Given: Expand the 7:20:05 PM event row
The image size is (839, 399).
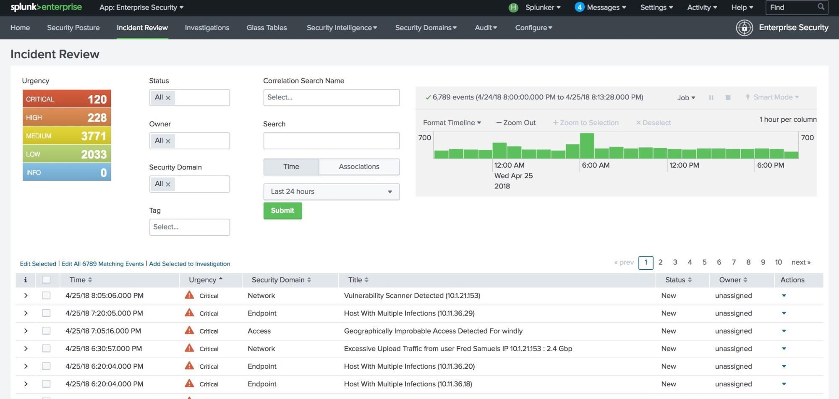Looking at the screenshot, I should (26, 313).
